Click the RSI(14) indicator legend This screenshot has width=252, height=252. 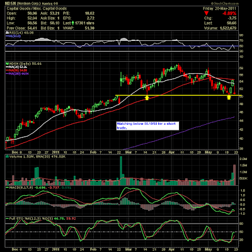coord(20,33)
